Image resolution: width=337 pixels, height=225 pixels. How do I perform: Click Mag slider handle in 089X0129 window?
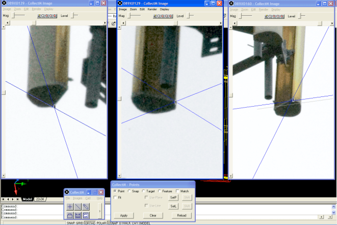point(129,16)
